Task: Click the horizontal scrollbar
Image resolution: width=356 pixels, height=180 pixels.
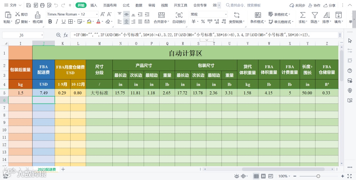Action: [x=283, y=169]
